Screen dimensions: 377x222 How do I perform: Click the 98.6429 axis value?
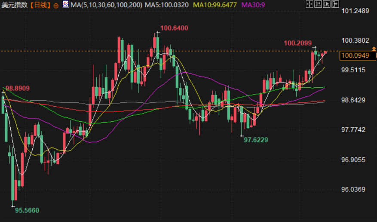click(353, 100)
